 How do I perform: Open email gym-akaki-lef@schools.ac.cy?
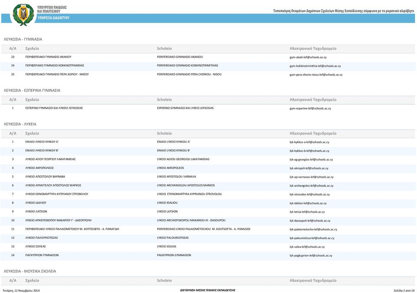pyautogui.click(x=308, y=57)
